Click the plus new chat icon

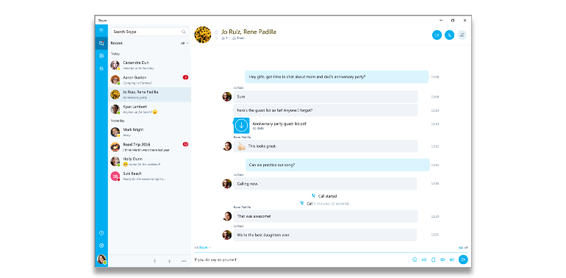point(169,261)
